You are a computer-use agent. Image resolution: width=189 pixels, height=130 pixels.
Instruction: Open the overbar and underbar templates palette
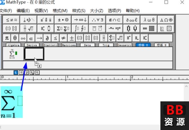click(98, 28)
